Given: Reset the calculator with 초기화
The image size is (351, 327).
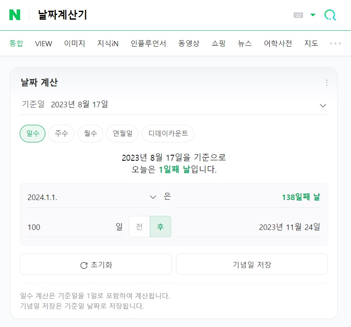Looking at the screenshot, I should [x=95, y=264].
